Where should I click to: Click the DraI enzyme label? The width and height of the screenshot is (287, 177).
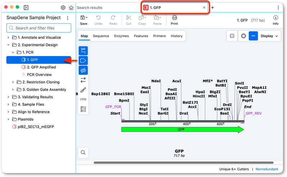point(184,113)
